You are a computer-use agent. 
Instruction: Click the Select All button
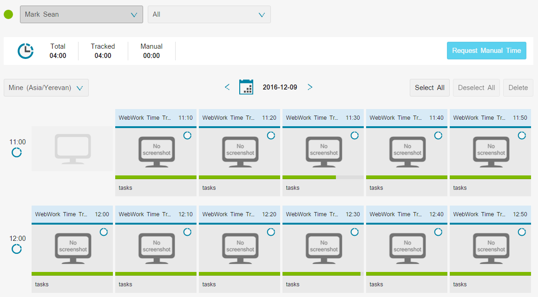pos(430,88)
